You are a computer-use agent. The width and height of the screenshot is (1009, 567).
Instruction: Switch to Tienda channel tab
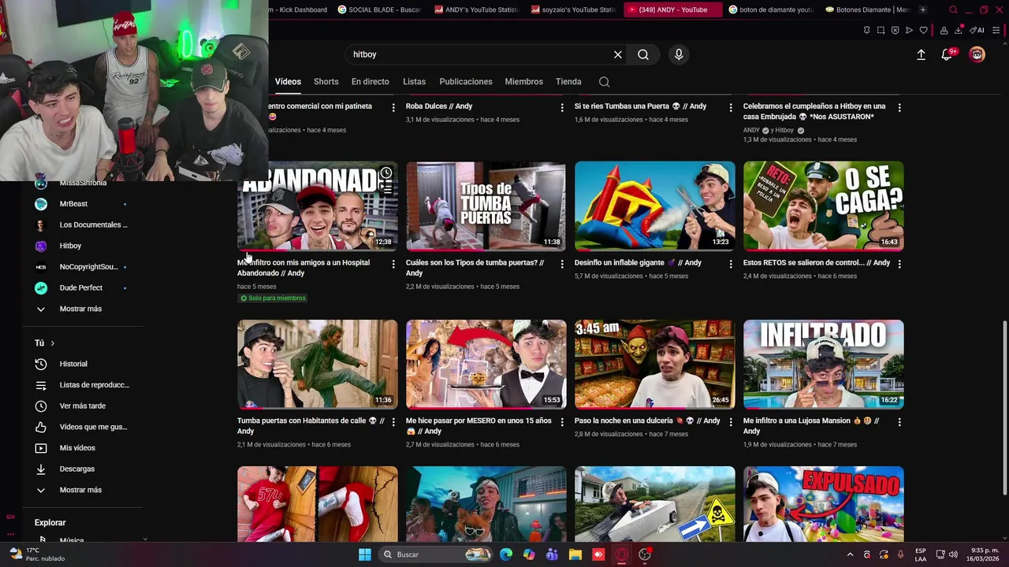pyautogui.click(x=568, y=82)
